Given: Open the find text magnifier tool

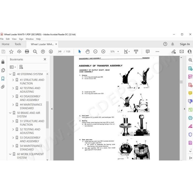Looking at the screenshot, I should [x=35, y=52].
